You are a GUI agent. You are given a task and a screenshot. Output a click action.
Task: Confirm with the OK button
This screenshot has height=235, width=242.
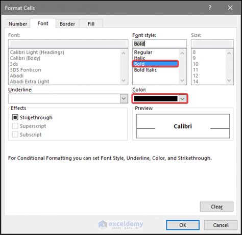[x=183, y=225]
